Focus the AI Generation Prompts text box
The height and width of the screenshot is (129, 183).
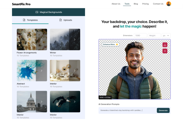pos(128,110)
